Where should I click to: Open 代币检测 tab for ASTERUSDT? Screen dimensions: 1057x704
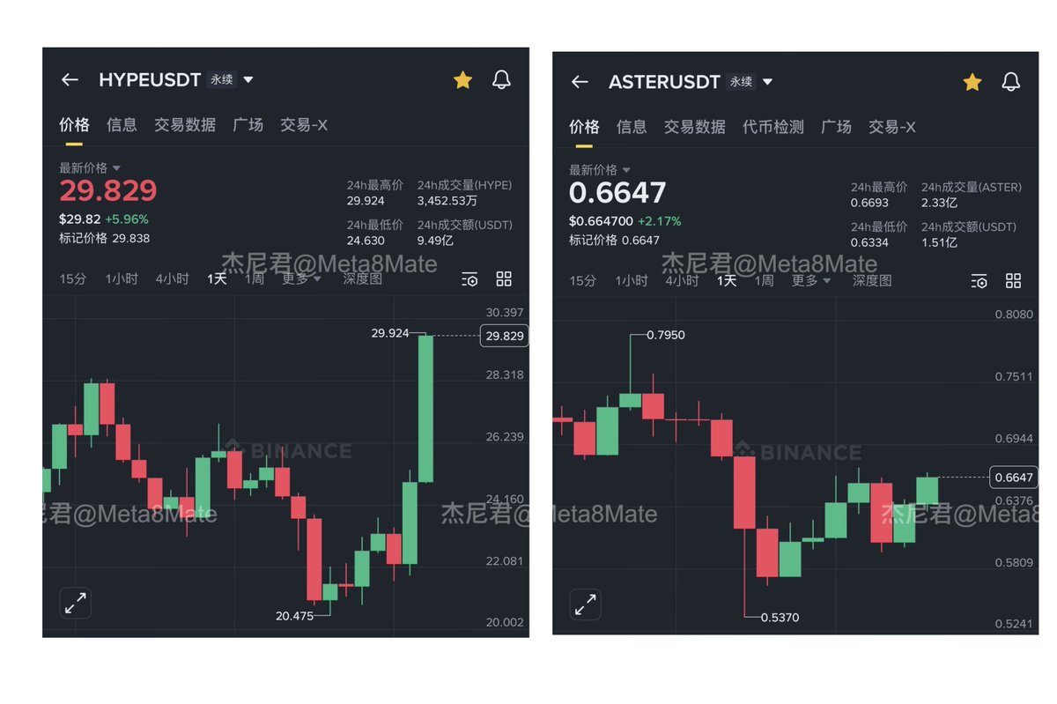(x=772, y=127)
